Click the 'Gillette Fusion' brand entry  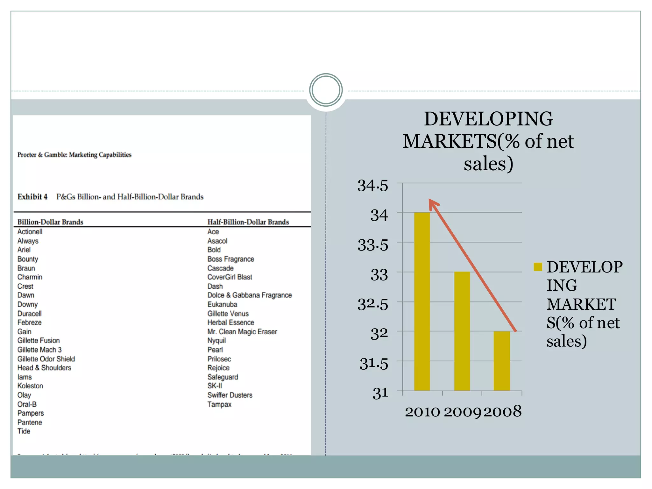click(39, 341)
